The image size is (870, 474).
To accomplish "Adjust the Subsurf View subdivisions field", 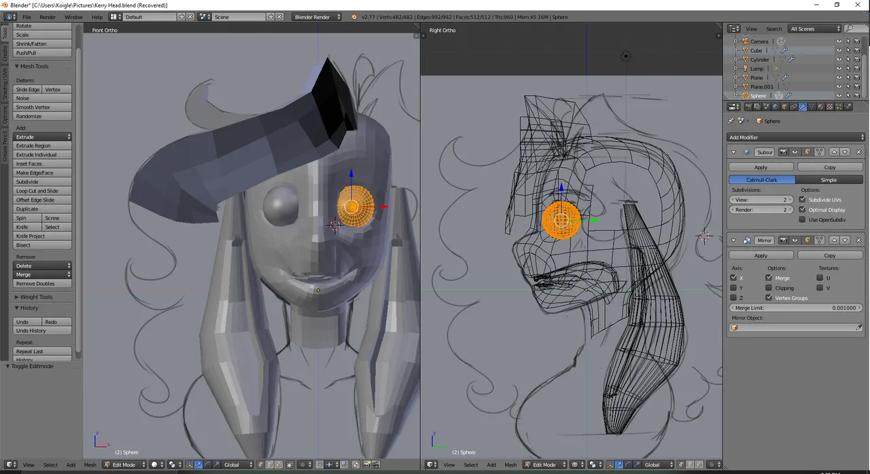I will coord(761,200).
